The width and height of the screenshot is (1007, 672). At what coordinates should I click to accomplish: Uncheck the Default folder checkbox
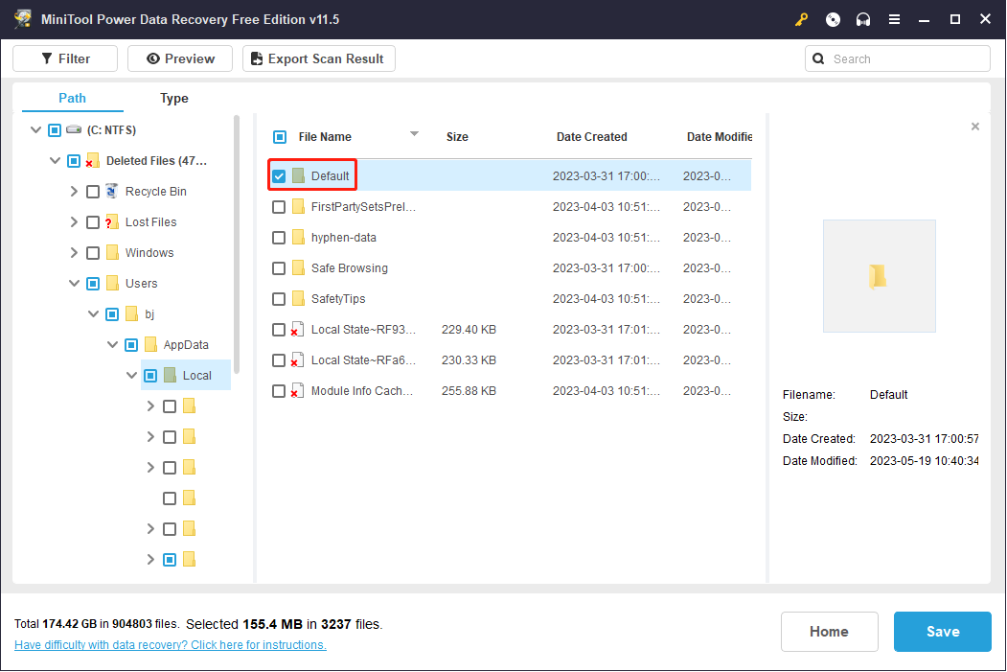pos(279,176)
